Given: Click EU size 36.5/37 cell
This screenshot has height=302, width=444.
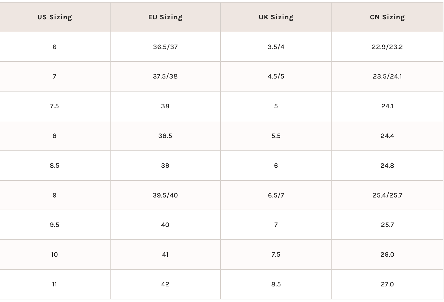Looking at the screenshot, I should coord(165,47).
